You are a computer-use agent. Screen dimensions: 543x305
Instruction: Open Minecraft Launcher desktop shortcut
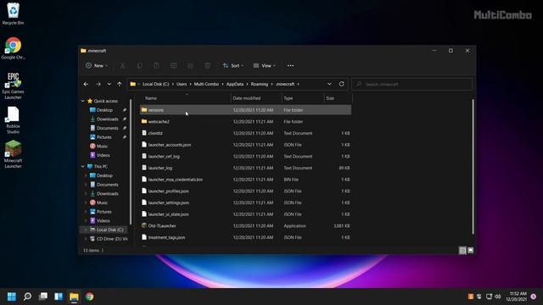(14, 154)
